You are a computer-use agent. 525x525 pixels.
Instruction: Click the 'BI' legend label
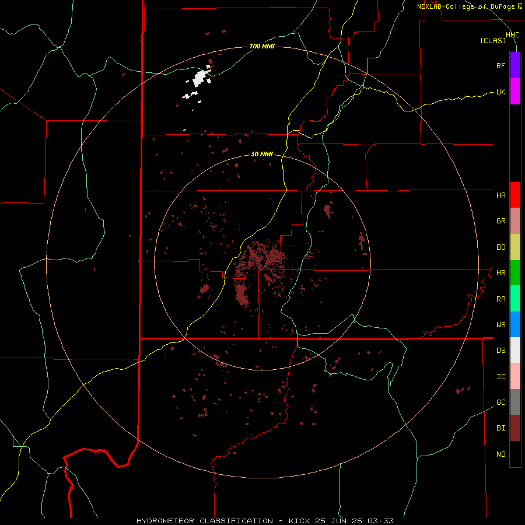click(x=501, y=428)
